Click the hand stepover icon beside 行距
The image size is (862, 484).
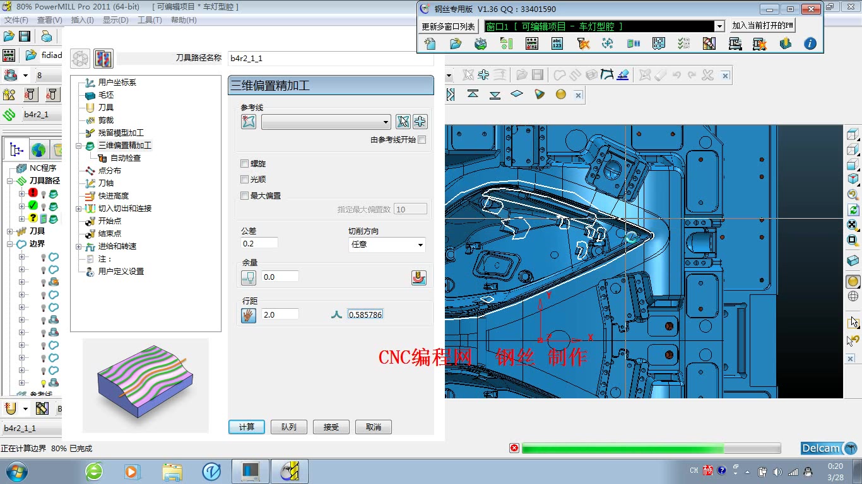[x=249, y=314]
